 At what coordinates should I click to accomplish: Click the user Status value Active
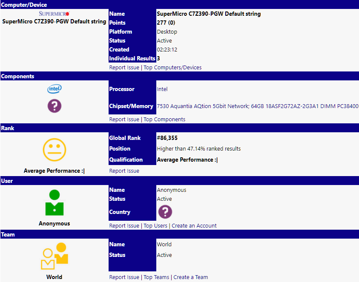point(164,199)
